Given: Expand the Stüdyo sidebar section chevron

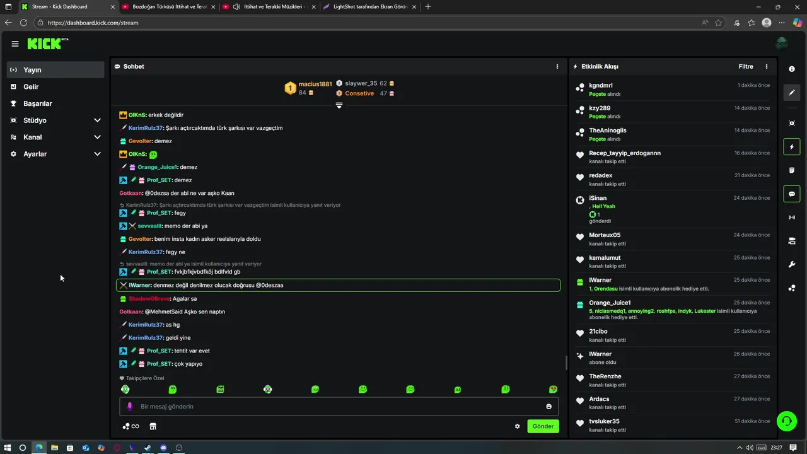Looking at the screenshot, I should point(97,120).
